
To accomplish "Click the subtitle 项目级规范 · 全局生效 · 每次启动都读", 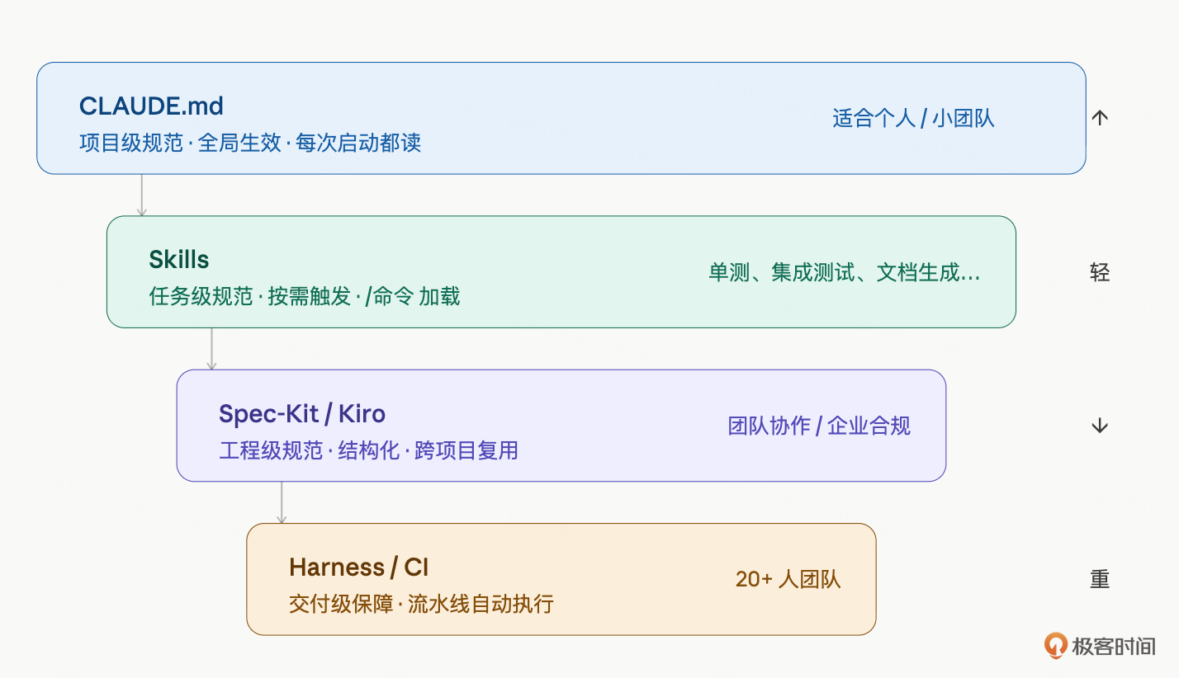I will pos(250,143).
